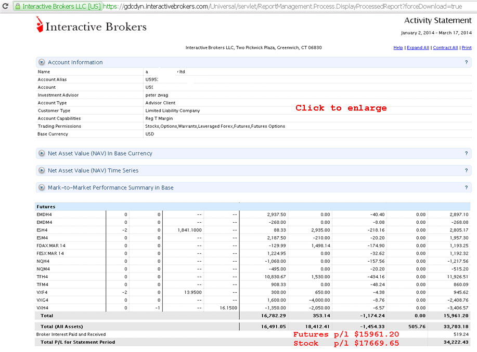Viewport: 477px width, 352px height.
Task: Click the Interactive Brokers LLC Greenwich address line
Action: [x=254, y=48]
